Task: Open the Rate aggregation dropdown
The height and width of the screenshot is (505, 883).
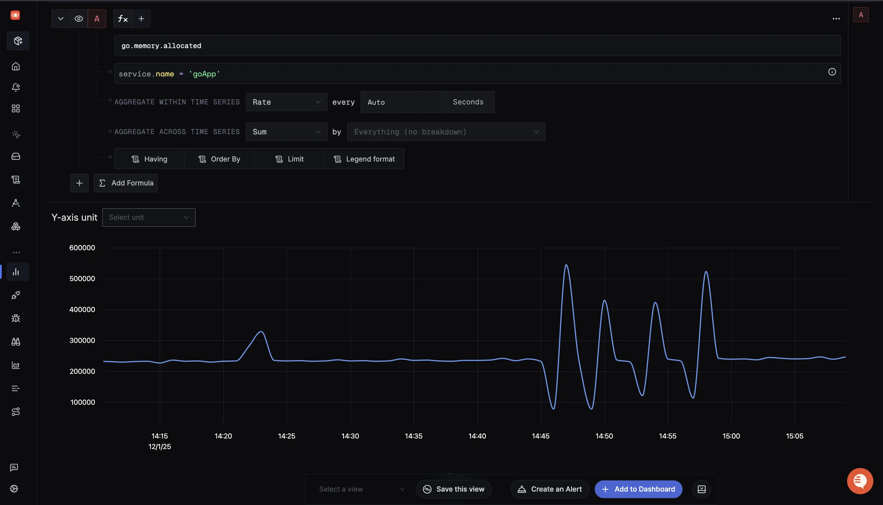Action: click(x=286, y=102)
